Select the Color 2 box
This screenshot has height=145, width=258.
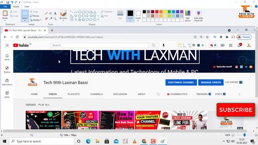tap(138, 16)
